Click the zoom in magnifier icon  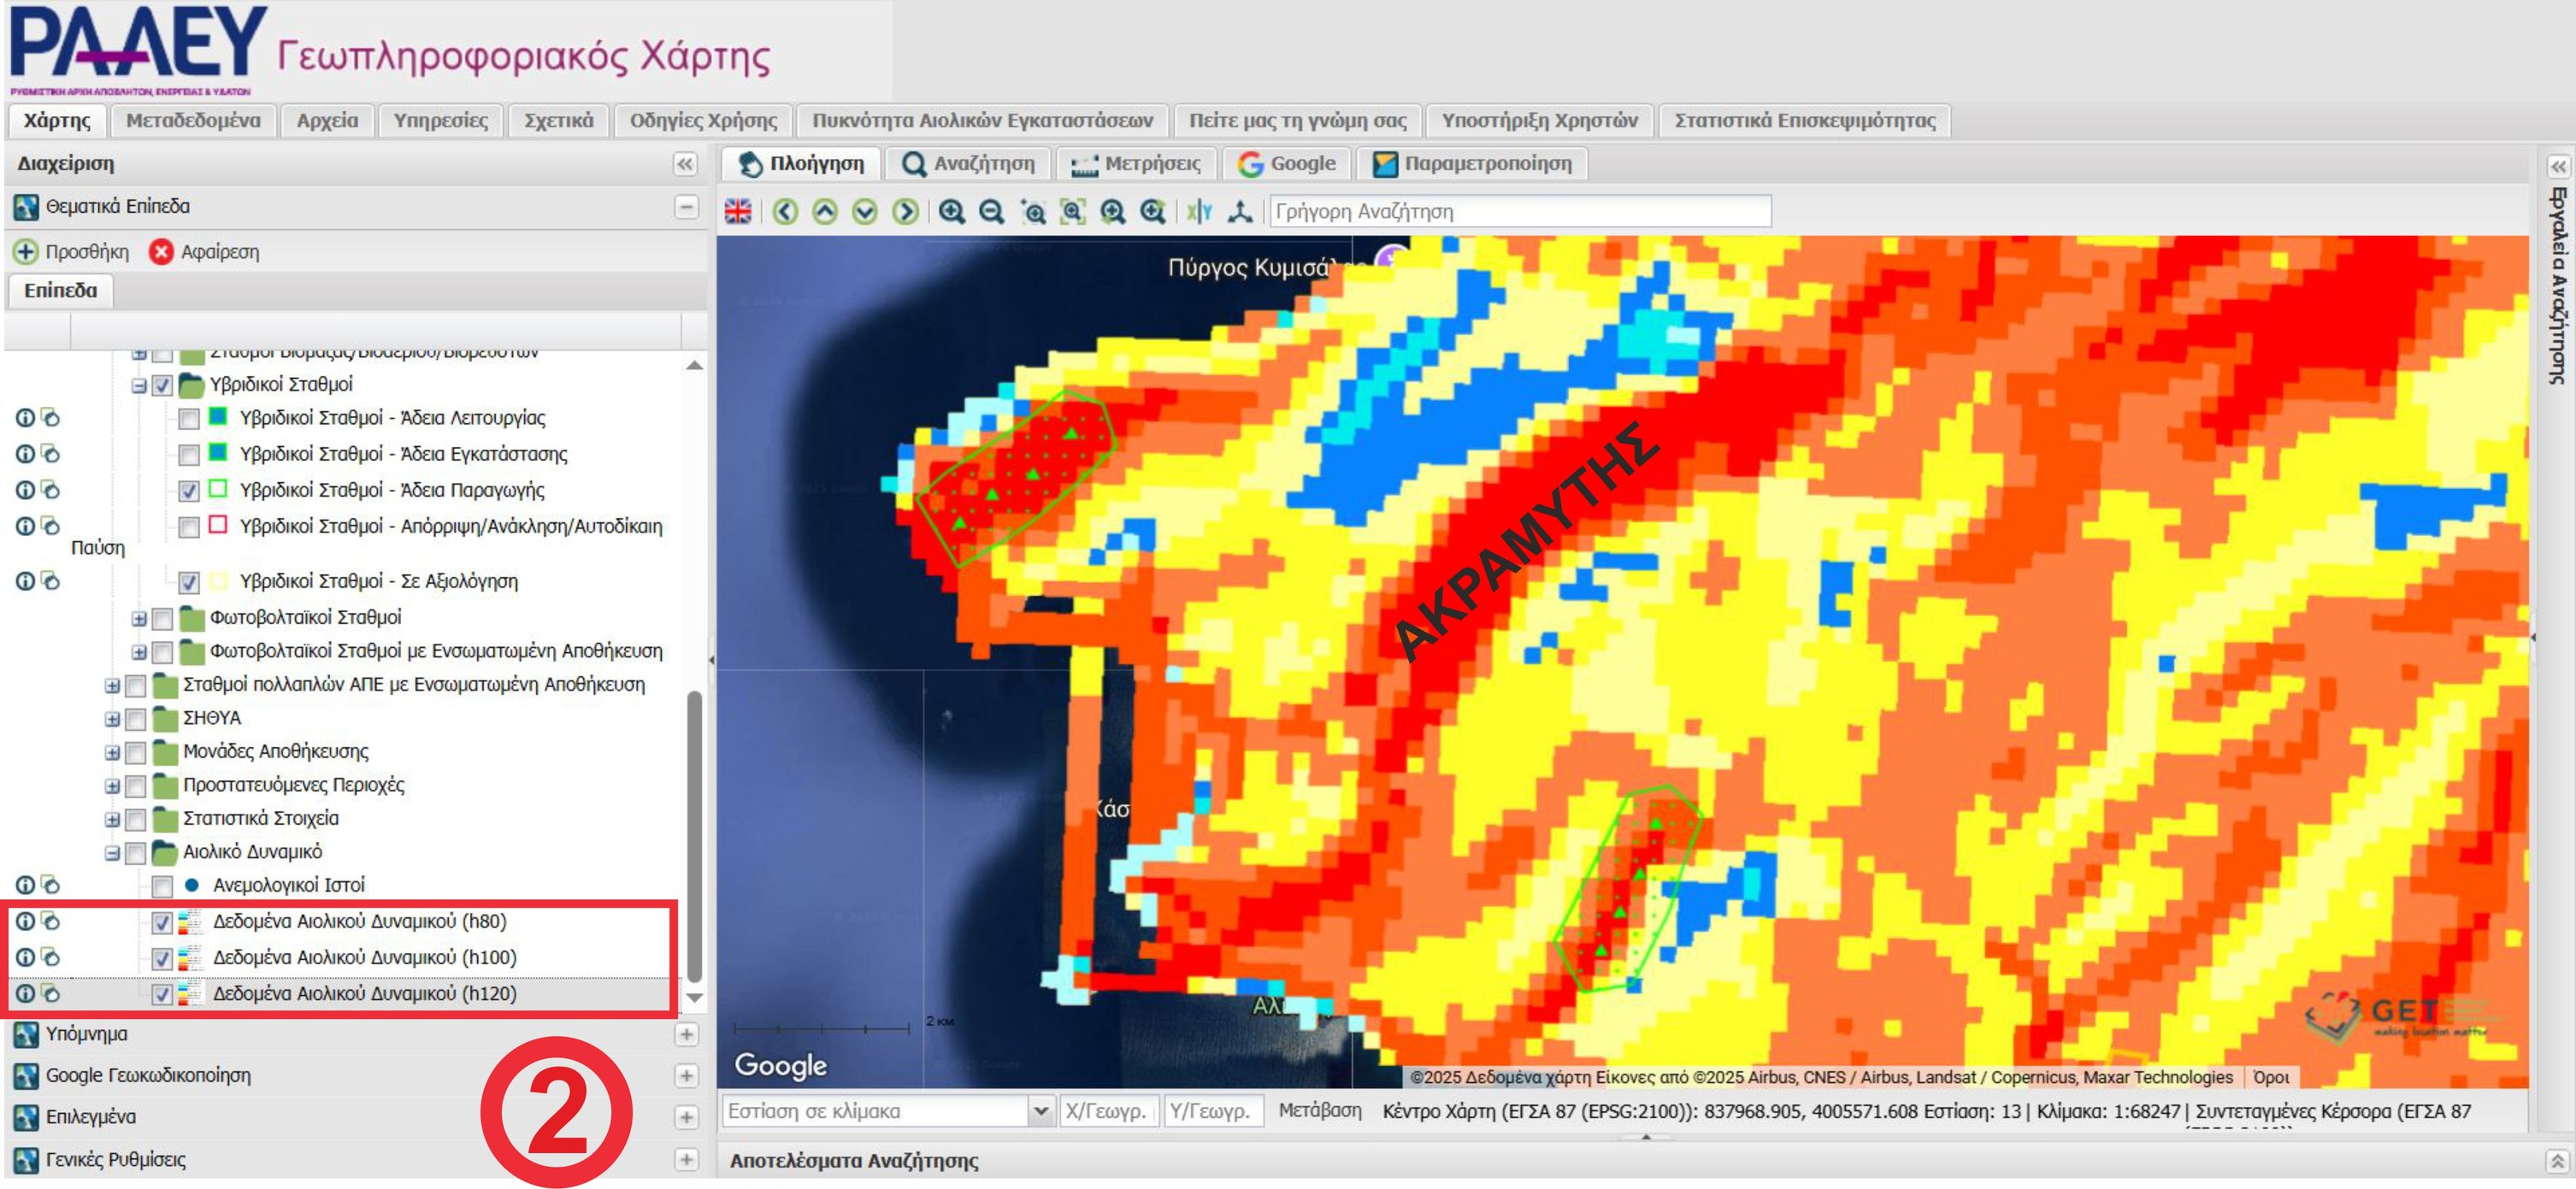pos(952,211)
